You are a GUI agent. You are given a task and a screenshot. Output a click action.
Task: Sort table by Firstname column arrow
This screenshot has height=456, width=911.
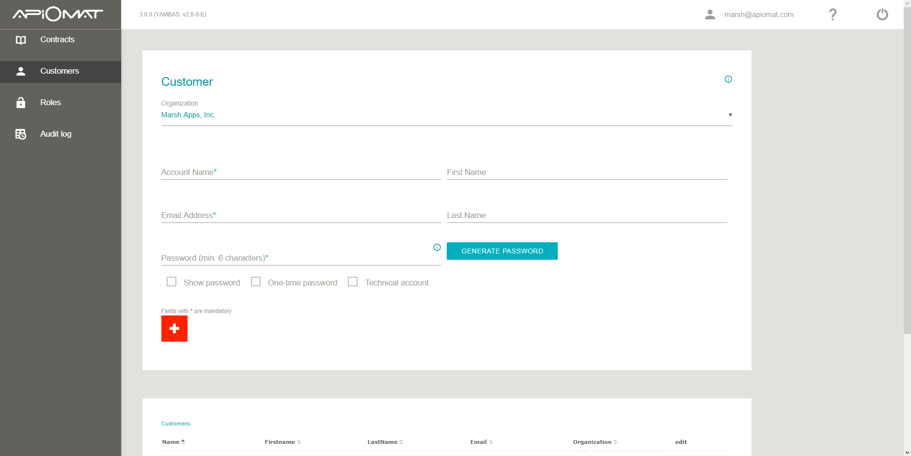(299, 442)
